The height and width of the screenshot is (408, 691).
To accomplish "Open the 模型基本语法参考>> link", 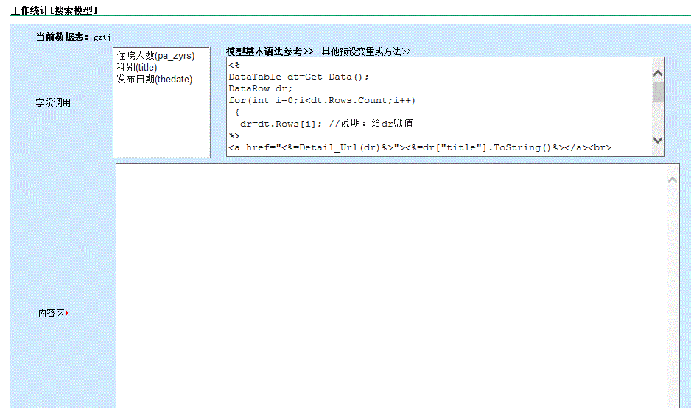I will 270,52.
